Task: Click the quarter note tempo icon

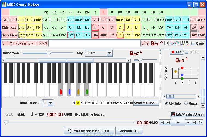Action: coord(32,114)
